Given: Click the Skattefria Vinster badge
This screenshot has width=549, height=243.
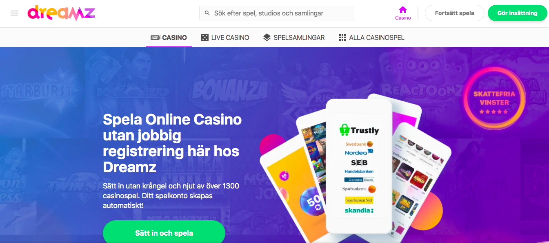Looking at the screenshot, I should (494, 99).
